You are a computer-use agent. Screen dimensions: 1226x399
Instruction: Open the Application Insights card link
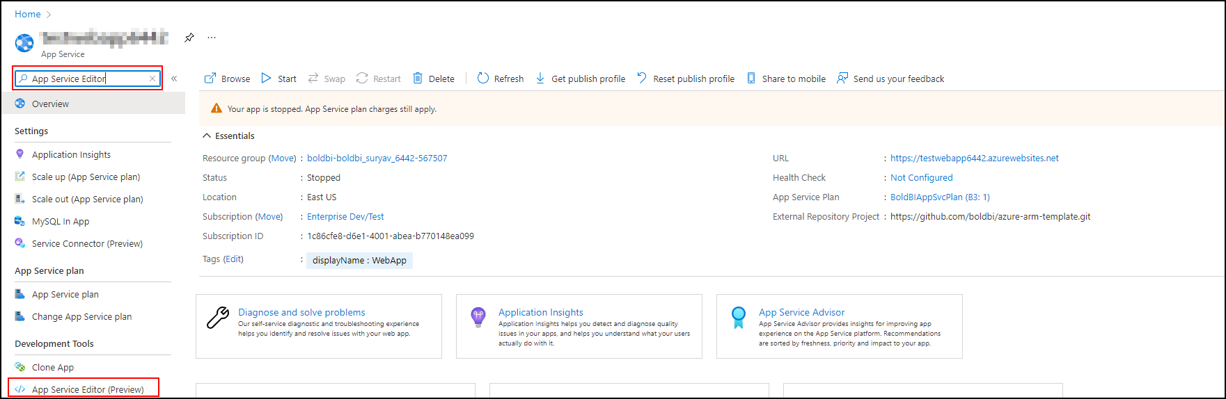tap(541, 312)
